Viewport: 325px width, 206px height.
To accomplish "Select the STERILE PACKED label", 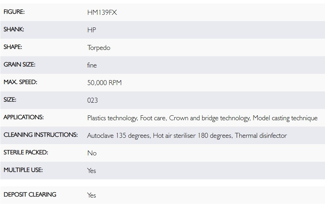I will [x=26, y=153].
